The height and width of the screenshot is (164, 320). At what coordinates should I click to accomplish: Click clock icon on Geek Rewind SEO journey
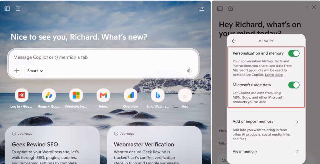pyautogui.click(x=14, y=134)
